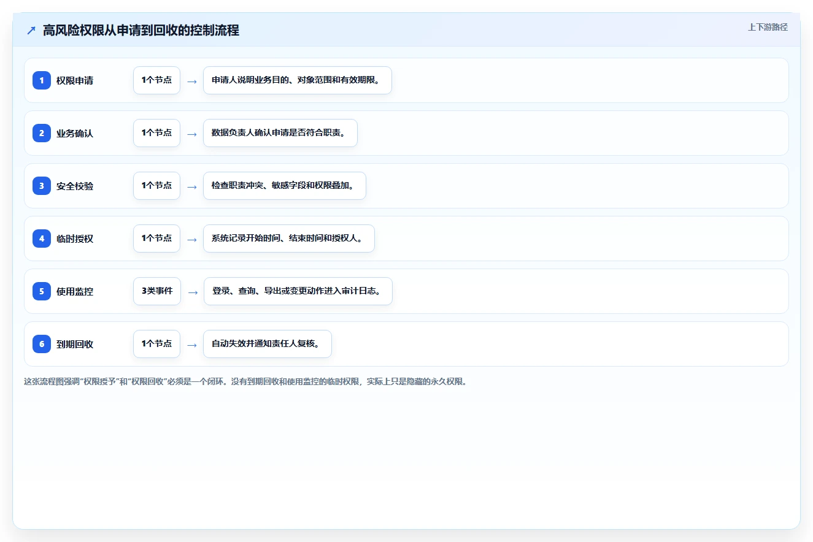
Task: Open description 数据负责人确认申请是否符合职责。
Action: click(280, 133)
